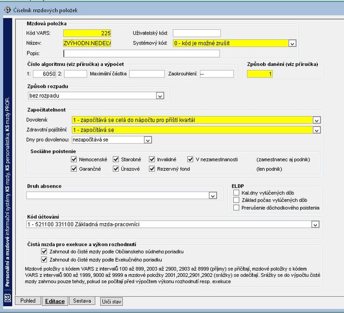The height and width of the screenshot is (313, 344).
Task: Enable Kal.dny vylúčených dôb checkbox
Action: (x=236, y=193)
